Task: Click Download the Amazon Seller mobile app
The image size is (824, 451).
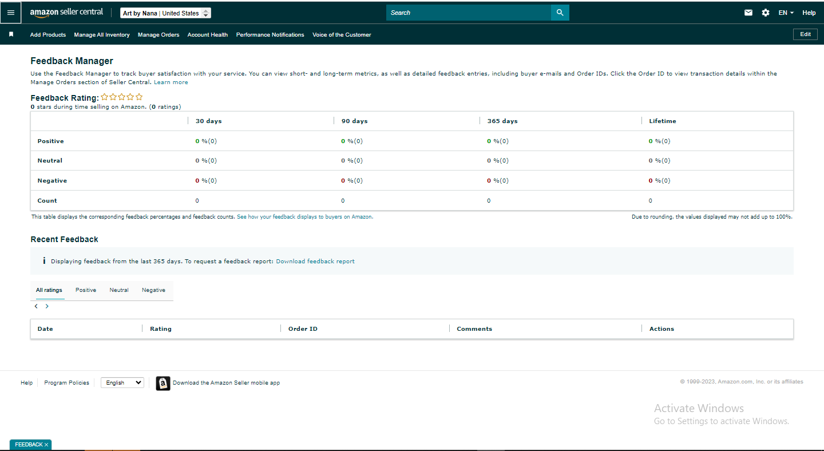Action: [227, 383]
